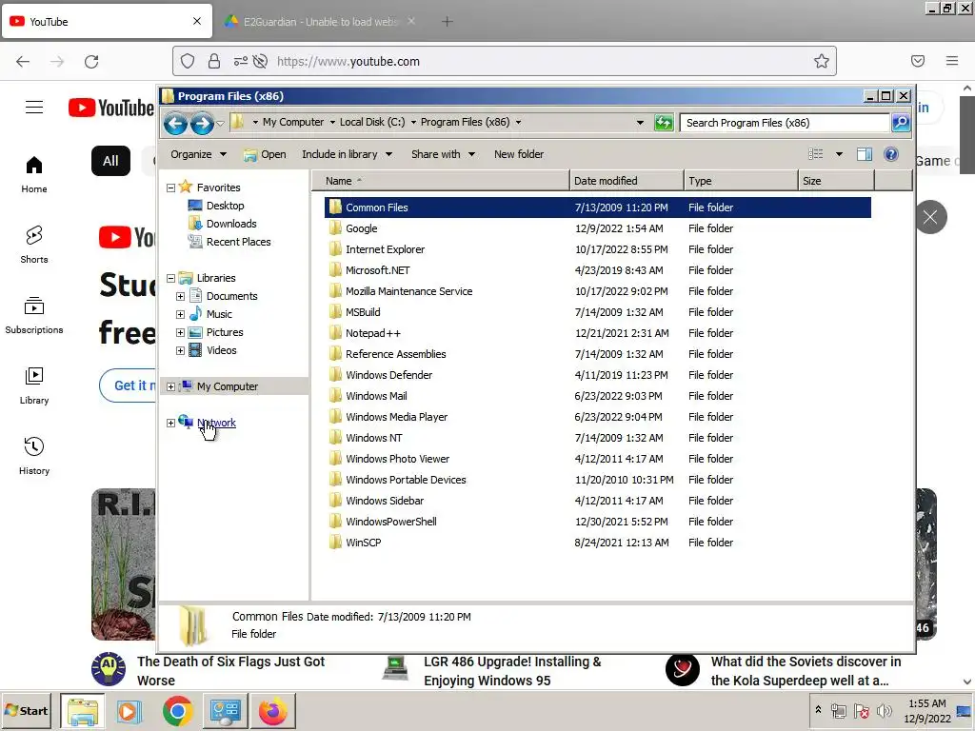Expand the Network tree node
The height and width of the screenshot is (731, 975).
[x=171, y=423]
